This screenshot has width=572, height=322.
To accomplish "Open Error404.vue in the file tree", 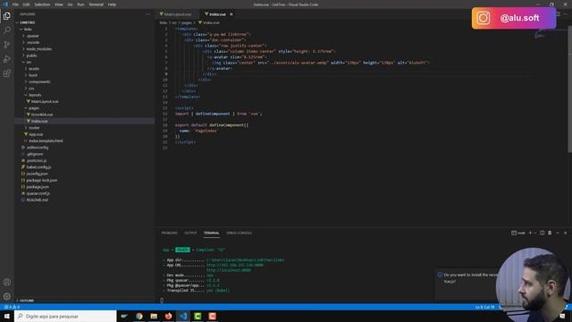I will click(42, 114).
